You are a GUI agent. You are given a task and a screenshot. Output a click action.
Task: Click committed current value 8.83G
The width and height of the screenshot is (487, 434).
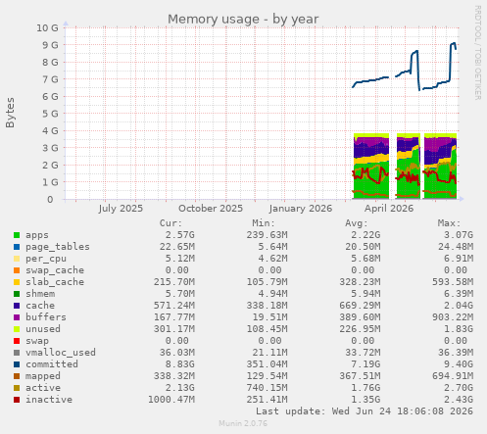pos(179,364)
